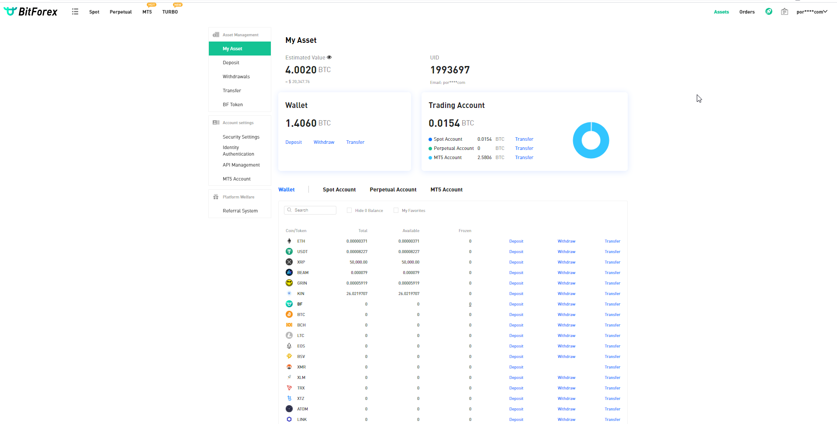Image resolution: width=837 pixels, height=424 pixels.
Task: Click the ATOM coin icon
Action: click(289, 409)
